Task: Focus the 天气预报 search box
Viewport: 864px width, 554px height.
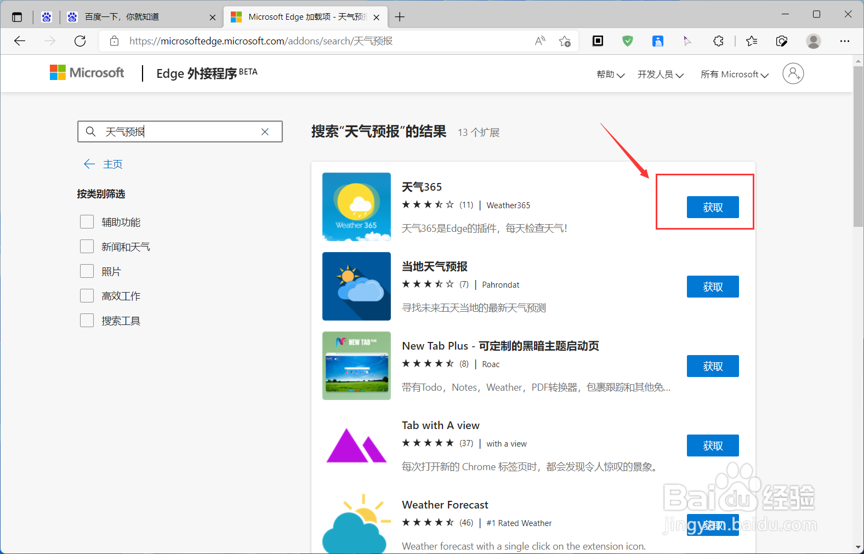Action: [x=180, y=132]
